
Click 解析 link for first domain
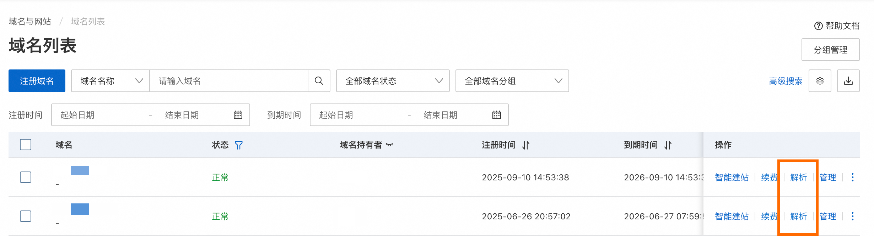(798, 177)
